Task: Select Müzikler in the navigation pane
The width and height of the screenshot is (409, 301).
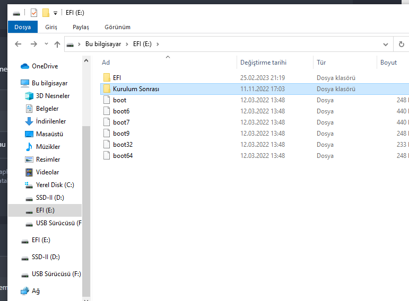Action: tap(48, 147)
